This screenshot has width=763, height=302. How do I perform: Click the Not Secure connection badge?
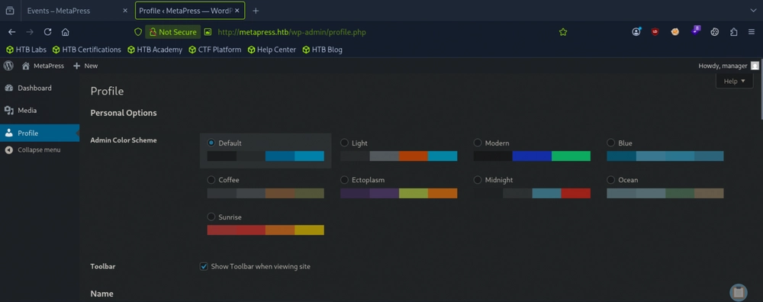click(x=172, y=32)
